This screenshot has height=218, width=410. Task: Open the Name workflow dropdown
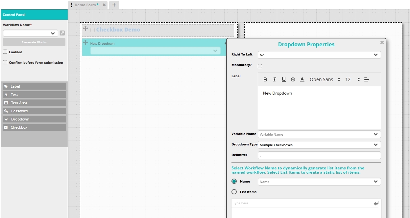point(319,182)
